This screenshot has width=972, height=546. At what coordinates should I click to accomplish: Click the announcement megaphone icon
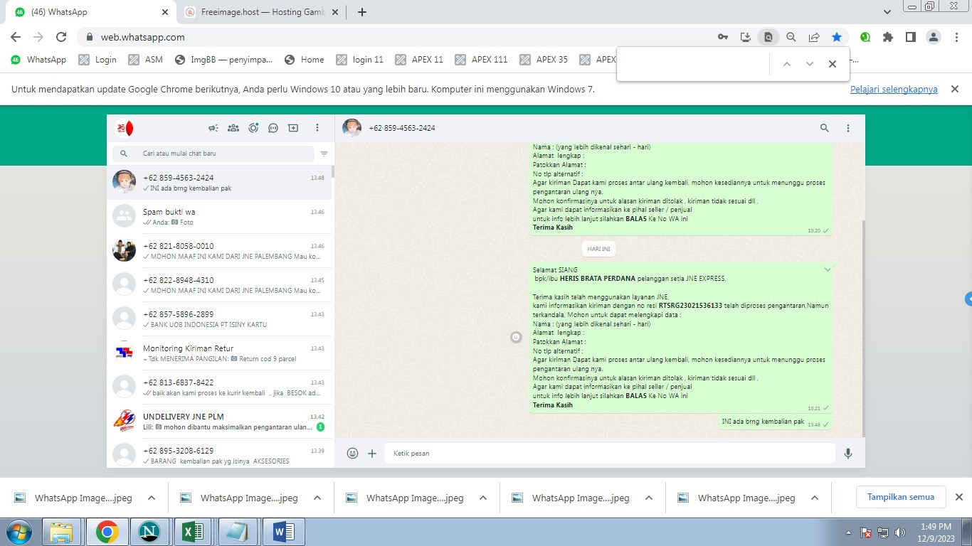coord(213,128)
